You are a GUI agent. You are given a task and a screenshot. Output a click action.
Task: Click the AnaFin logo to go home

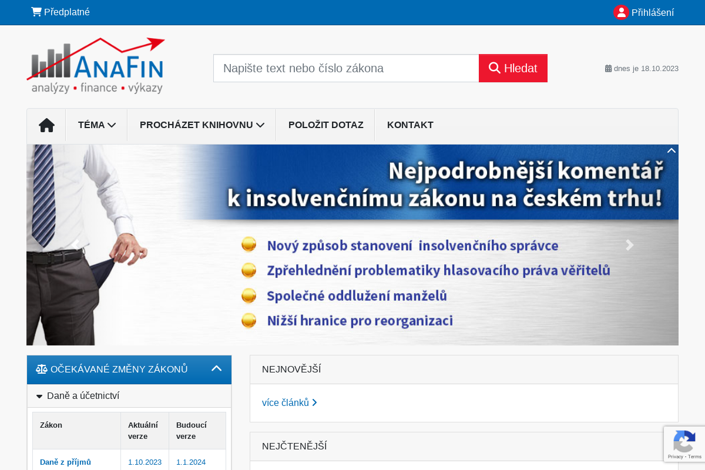pos(96,65)
